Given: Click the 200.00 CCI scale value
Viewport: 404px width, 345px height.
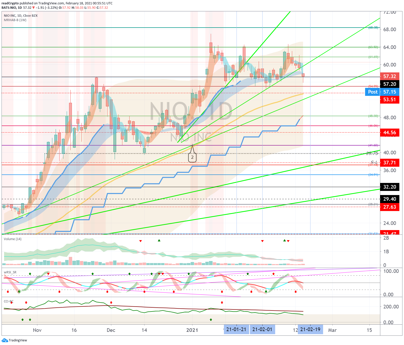Looking at the screenshot, I should [x=391, y=307].
